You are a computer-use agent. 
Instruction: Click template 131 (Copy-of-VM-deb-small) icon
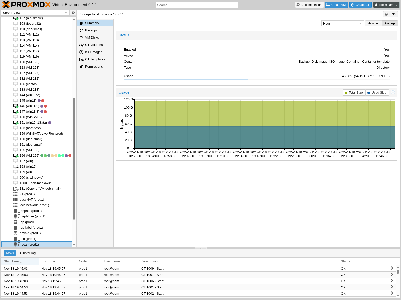16,189
